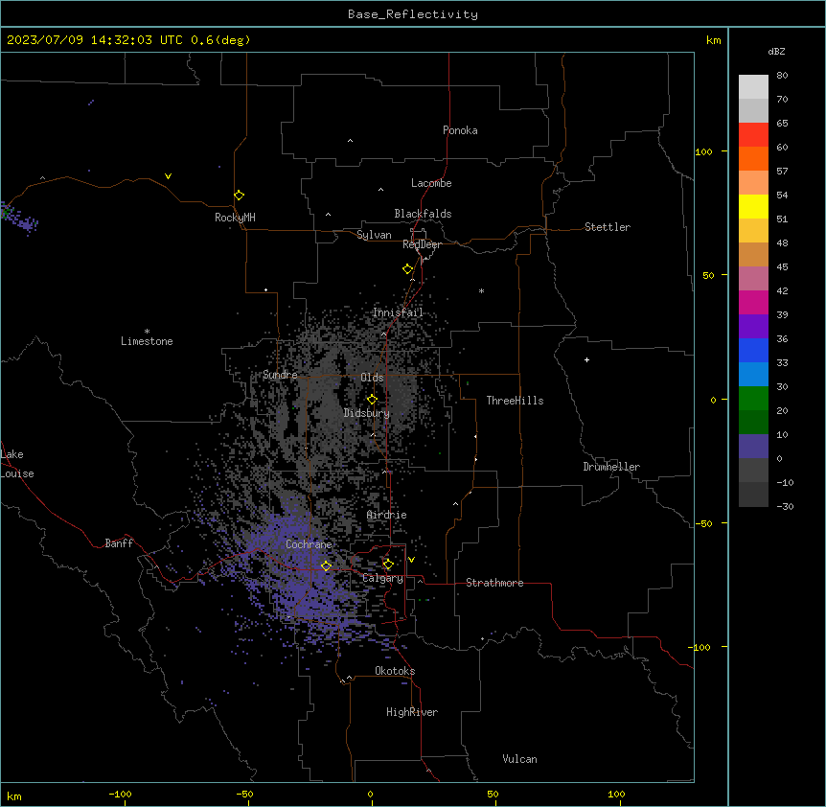Select the Okotoks label
The width and height of the screenshot is (826, 807).
[x=395, y=671]
